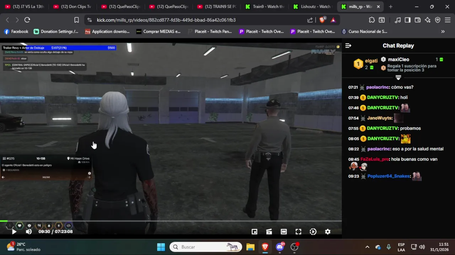Toggle theater mode in video player
This screenshot has width=455, height=255.
point(284,232)
